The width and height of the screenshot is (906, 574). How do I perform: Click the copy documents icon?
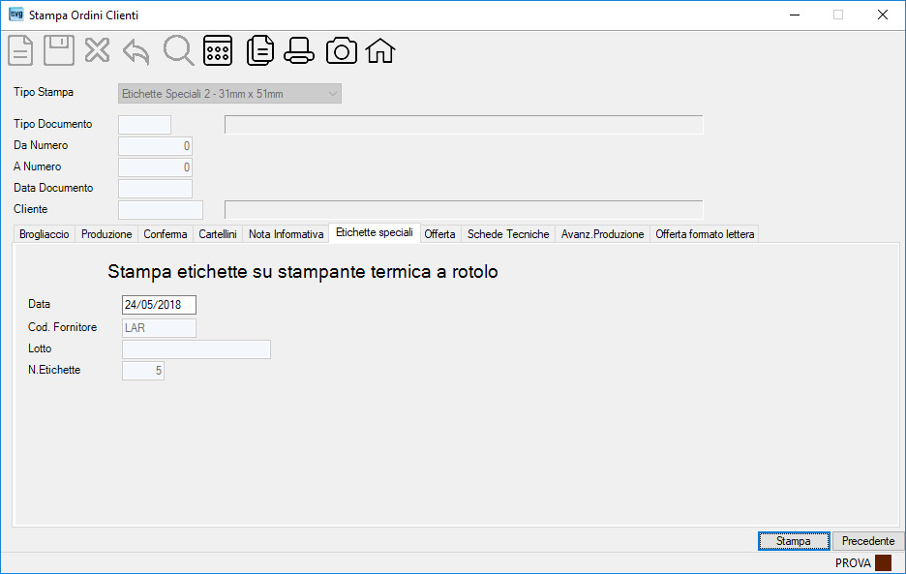click(260, 50)
